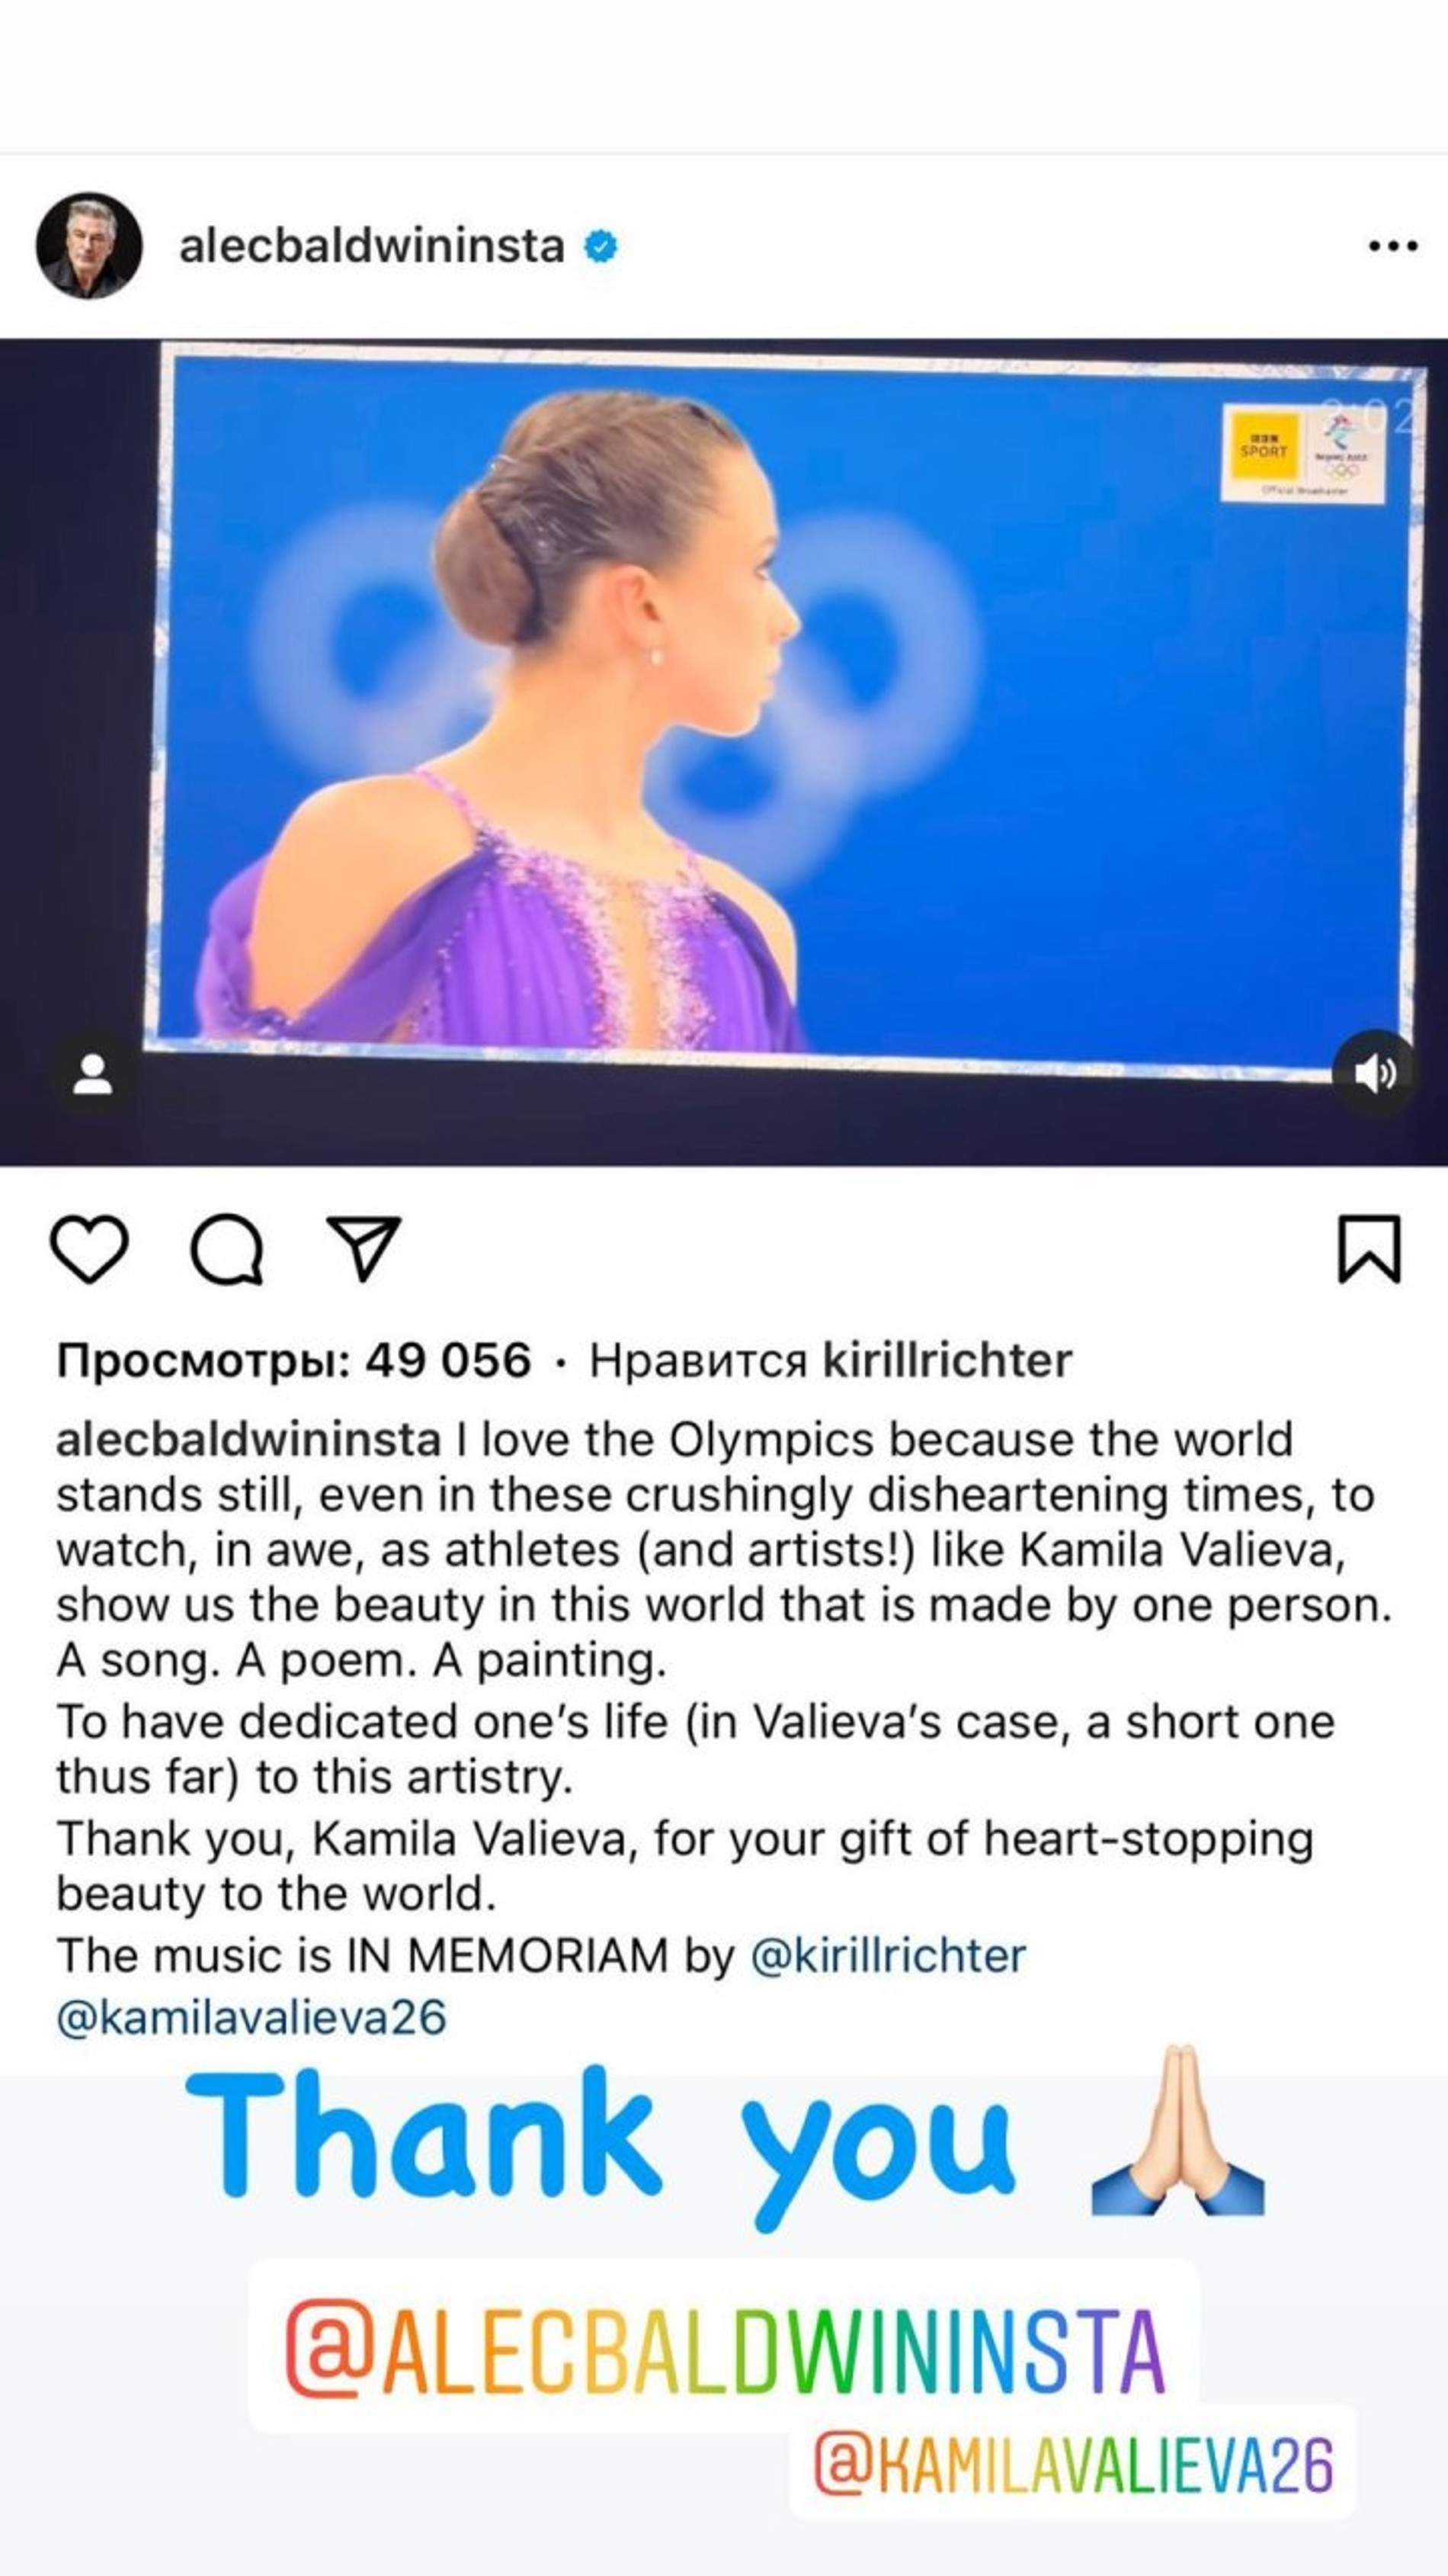Share post with paper plane icon
Image resolution: width=1448 pixels, height=2576 pixels.
tap(364, 1248)
